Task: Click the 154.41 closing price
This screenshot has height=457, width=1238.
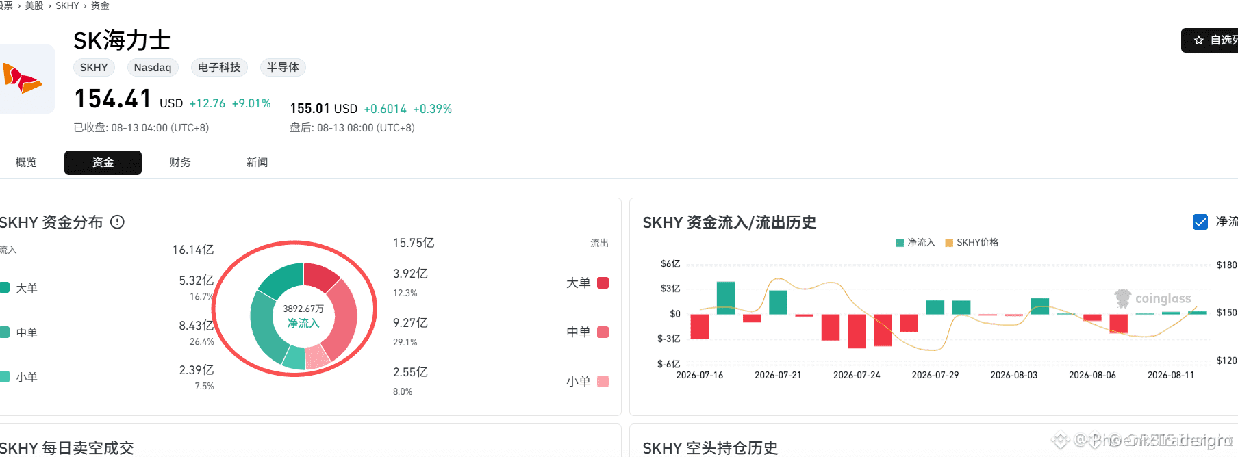Action: pos(112,99)
